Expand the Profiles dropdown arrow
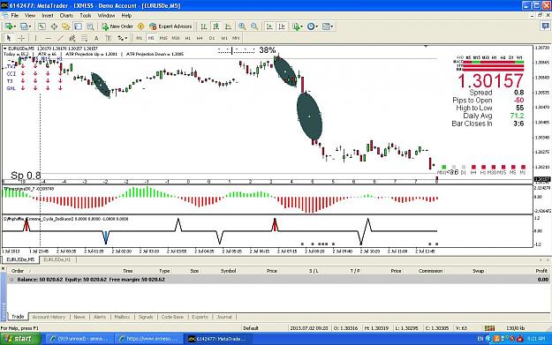The width and height of the screenshot is (552, 345). point(30,26)
